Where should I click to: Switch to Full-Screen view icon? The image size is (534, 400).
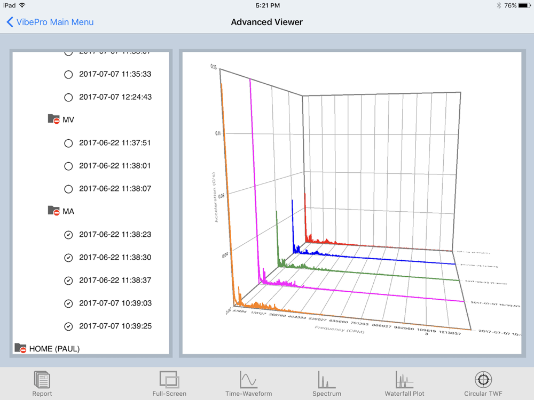[x=169, y=380]
